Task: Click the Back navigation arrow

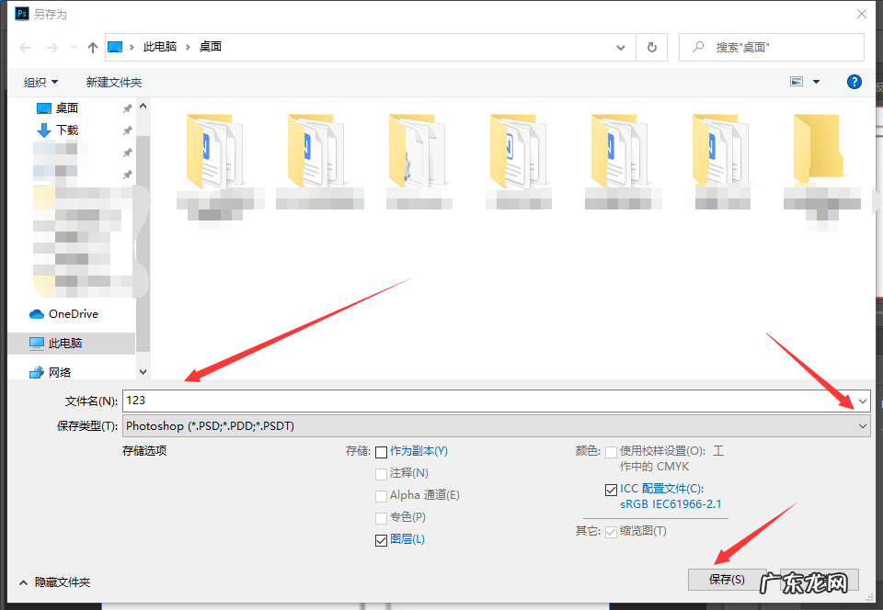Action: pyautogui.click(x=25, y=48)
